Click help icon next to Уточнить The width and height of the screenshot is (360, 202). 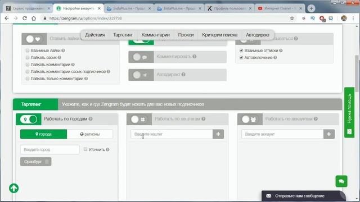pos(107,150)
